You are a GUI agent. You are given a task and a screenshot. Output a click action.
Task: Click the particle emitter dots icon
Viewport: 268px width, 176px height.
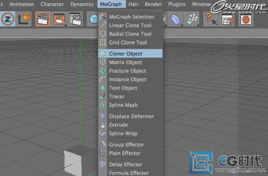pyautogui.click(x=192, y=19)
